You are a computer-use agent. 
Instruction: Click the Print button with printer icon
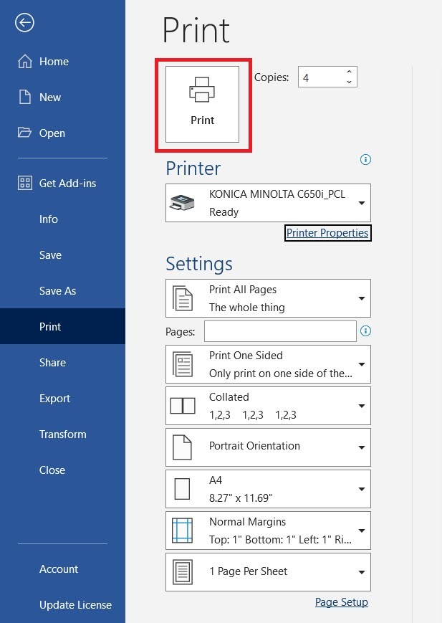(202, 105)
